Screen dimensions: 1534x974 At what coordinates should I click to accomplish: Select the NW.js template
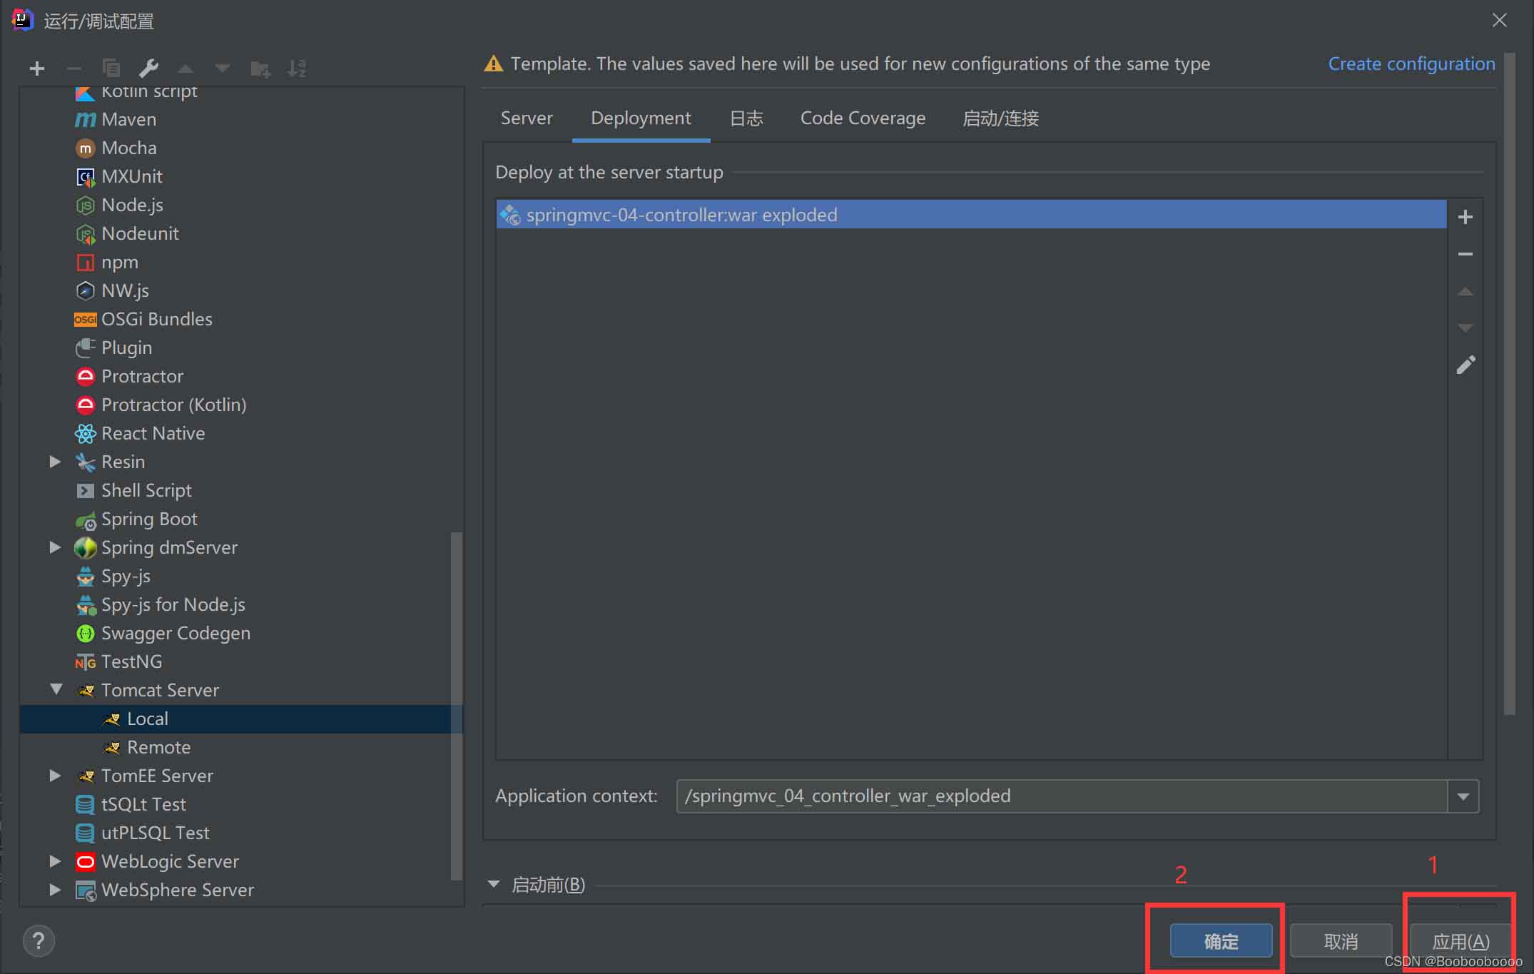[125, 290]
